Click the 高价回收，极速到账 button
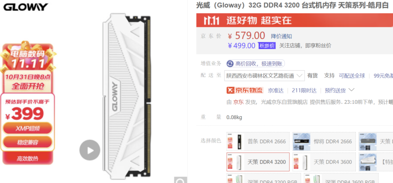 pyautogui.click(x=256, y=64)
